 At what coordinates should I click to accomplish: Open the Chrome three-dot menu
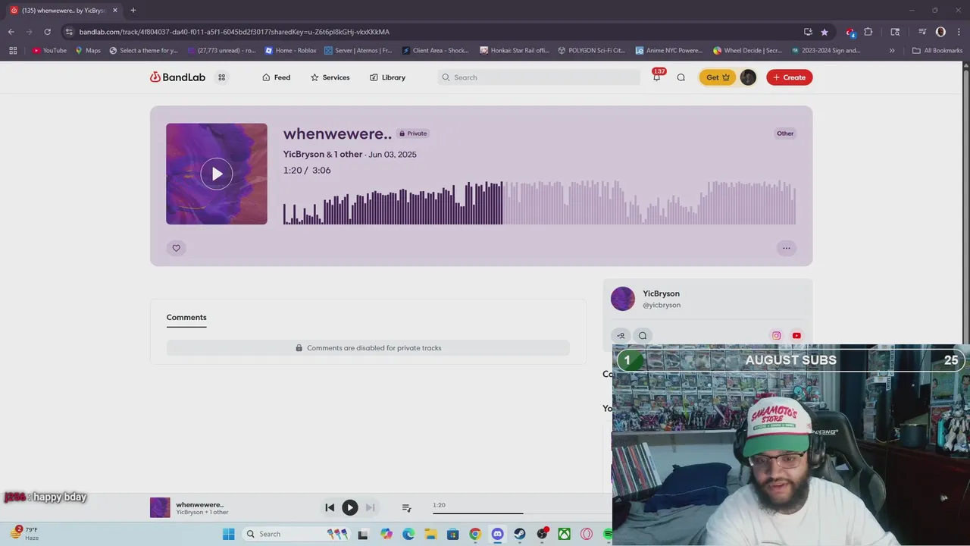[959, 32]
